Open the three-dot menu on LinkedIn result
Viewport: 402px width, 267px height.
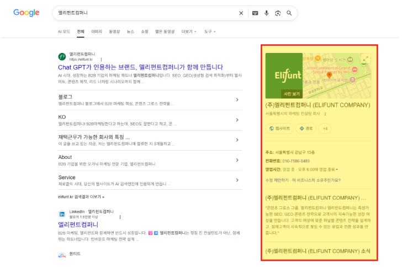(120, 217)
